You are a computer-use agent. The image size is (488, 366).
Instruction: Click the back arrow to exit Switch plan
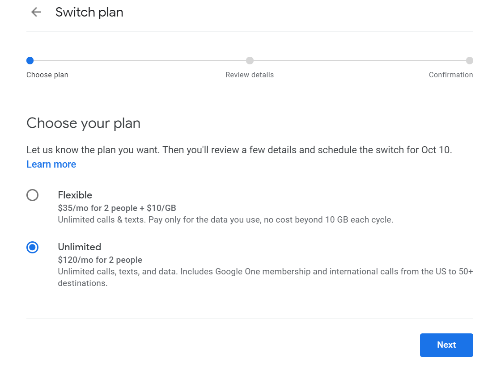35,12
